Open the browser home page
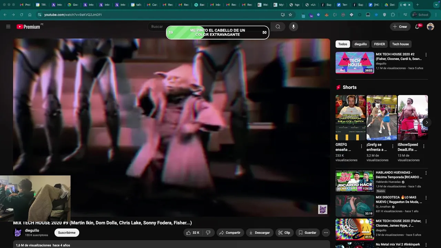This screenshot has height=248, width=441. [x=30, y=15]
